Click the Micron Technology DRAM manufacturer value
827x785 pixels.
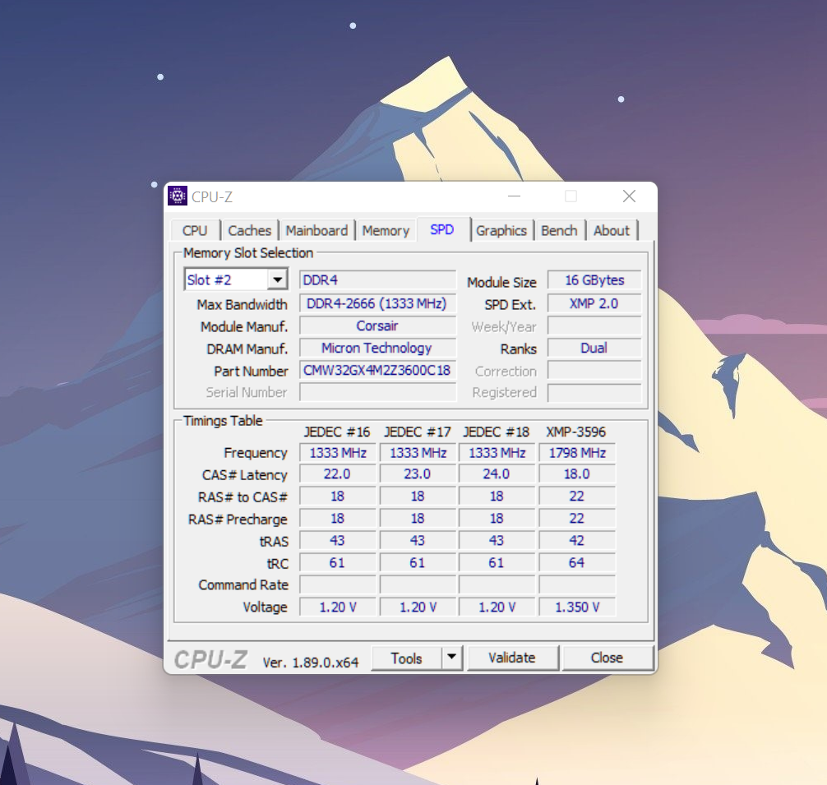(377, 348)
